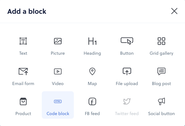185x126 pixels.
Task: Pick the Grid gallery block icon
Action: click(x=161, y=41)
